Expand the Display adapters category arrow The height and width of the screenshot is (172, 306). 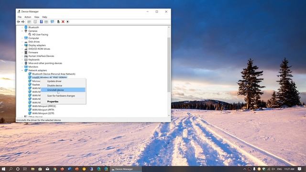[x=22, y=45]
